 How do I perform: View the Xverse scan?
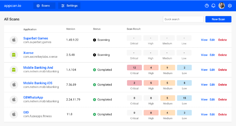coord(204,55)
